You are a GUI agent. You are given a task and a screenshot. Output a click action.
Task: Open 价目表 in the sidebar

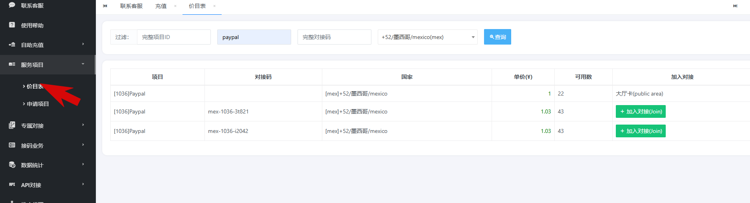click(35, 86)
